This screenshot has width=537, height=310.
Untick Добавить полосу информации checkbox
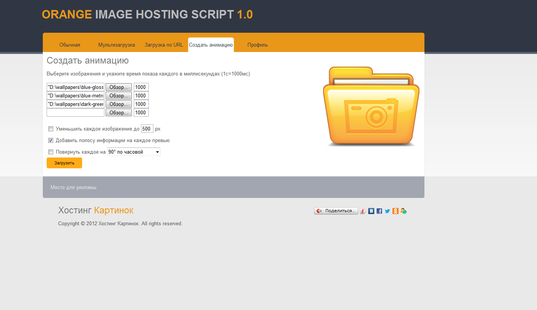click(x=51, y=141)
